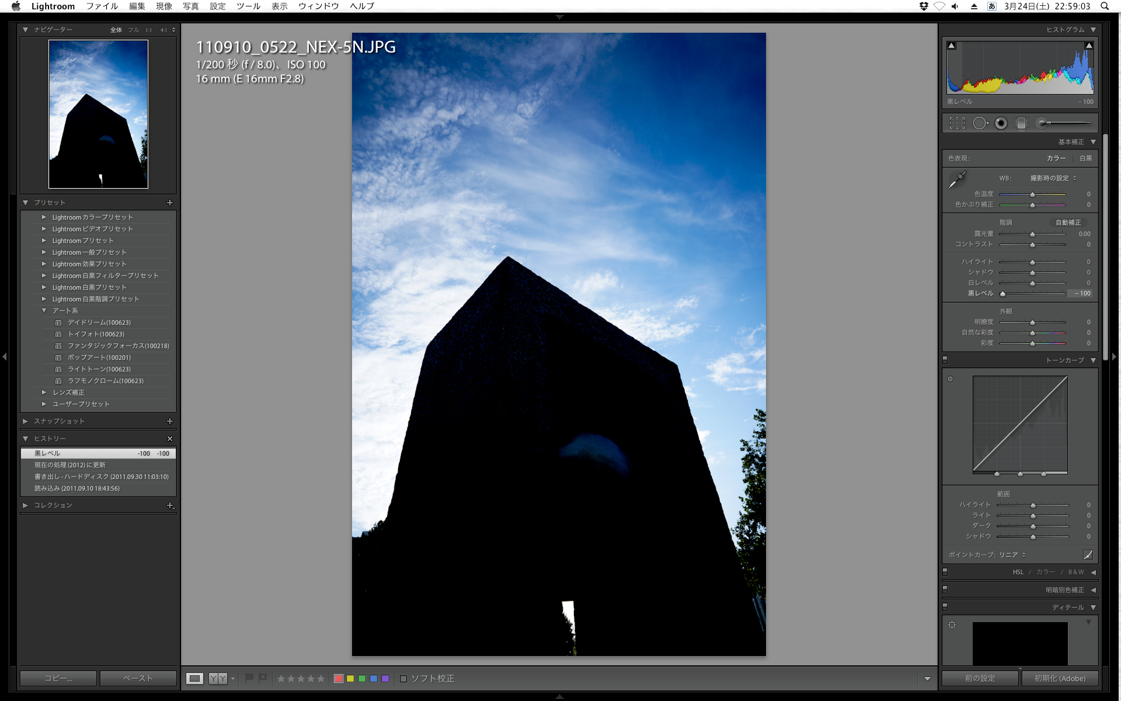The image size is (1121, 701).
Task: Select 読み込み history step entry
Action: (76, 488)
